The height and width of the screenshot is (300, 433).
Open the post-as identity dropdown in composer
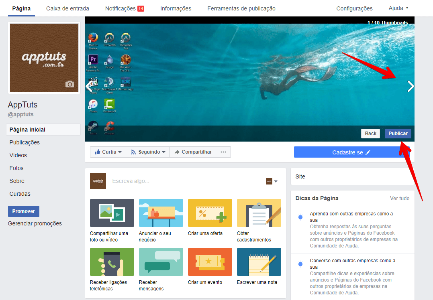point(272,181)
